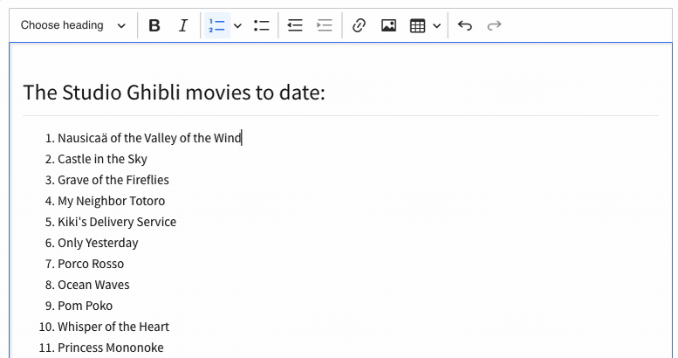678x358 pixels.
Task: Click on 'Grave of the Fireflies' list item
Action: coord(113,180)
